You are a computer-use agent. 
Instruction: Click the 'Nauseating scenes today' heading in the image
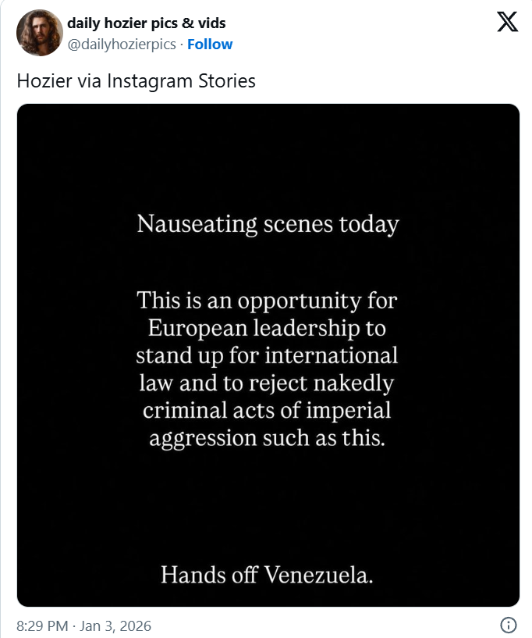(x=268, y=224)
